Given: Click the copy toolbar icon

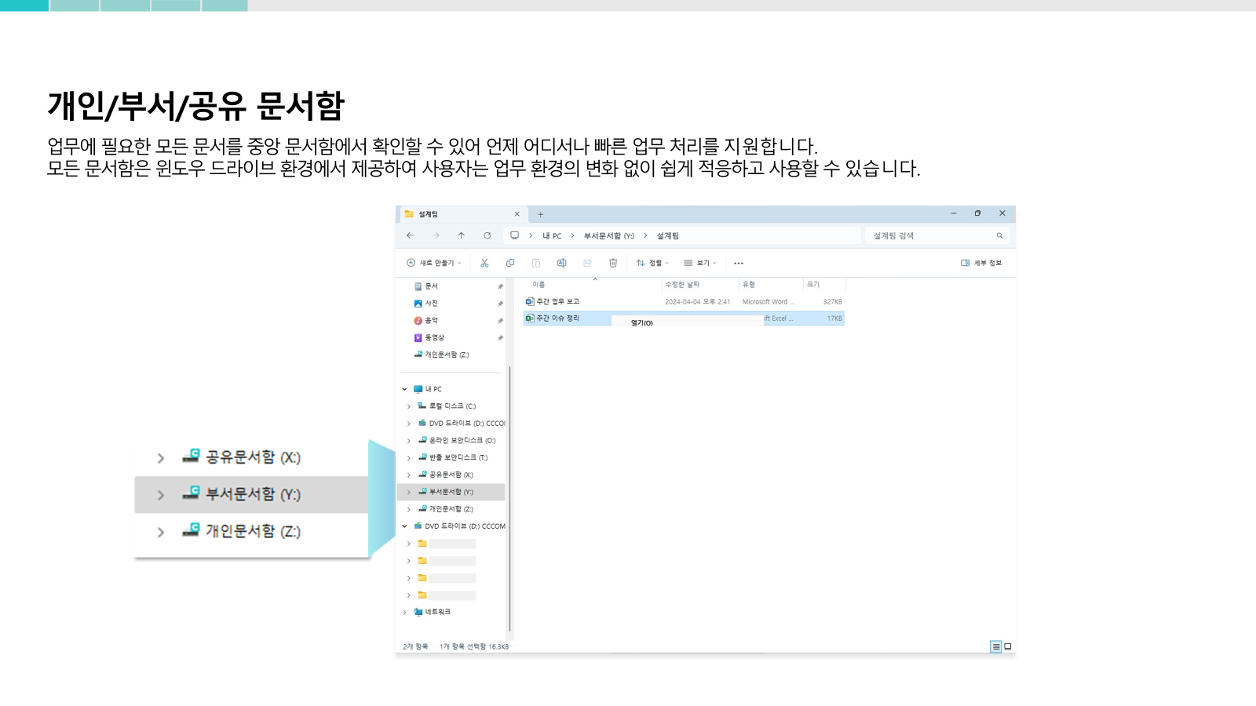Looking at the screenshot, I should click(x=510, y=263).
